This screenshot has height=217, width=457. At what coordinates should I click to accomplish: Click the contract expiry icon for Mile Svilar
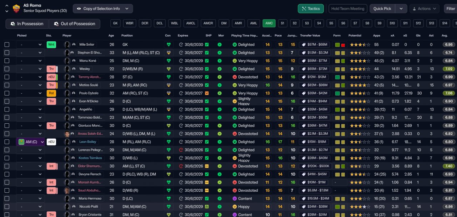tap(181, 45)
